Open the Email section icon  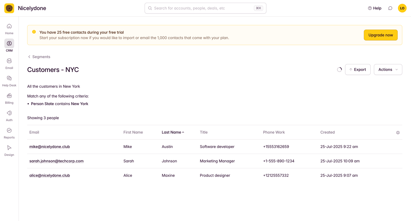click(9, 61)
